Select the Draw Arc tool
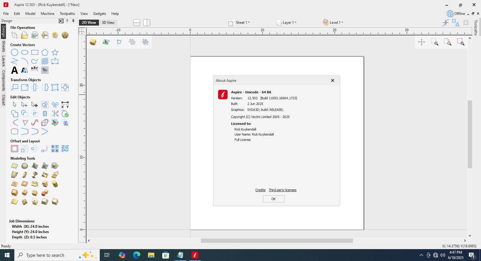This screenshot has width=481, height=261. (x=24, y=61)
